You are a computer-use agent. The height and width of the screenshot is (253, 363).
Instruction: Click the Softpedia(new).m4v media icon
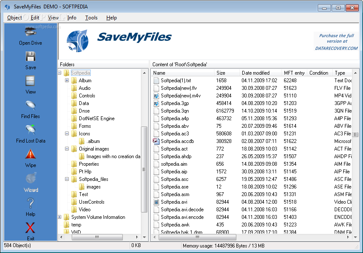point(156,96)
